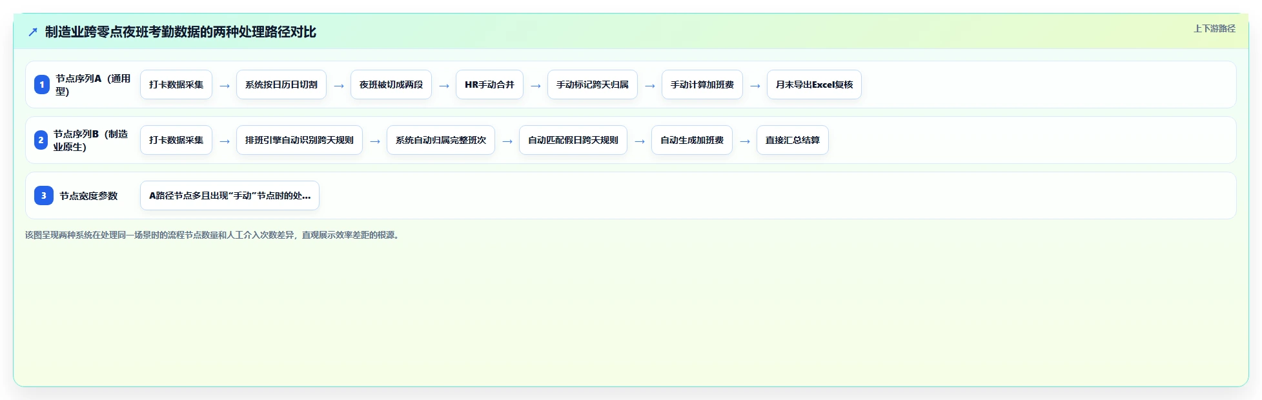Select the 节点序列A（通用型）row label
The height and width of the screenshot is (400, 1262).
[93, 85]
